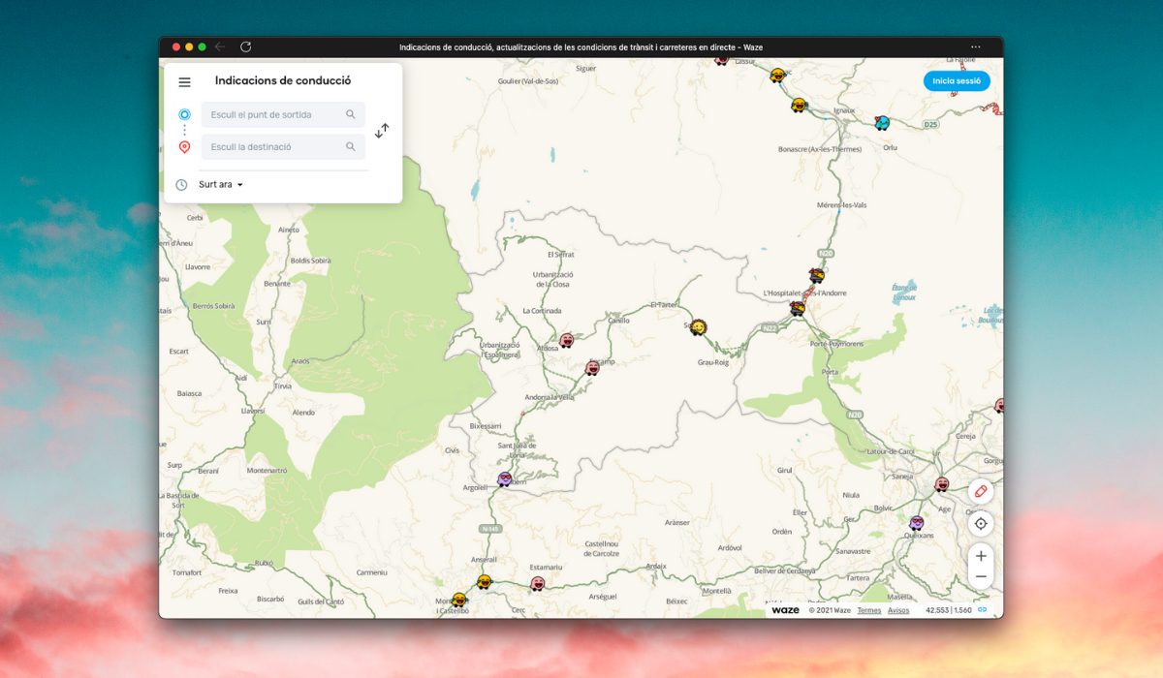Click the purple Wazer near Argolell
The height and width of the screenshot is (678, 1163).
pyautogui.click(x=505, y=479)
